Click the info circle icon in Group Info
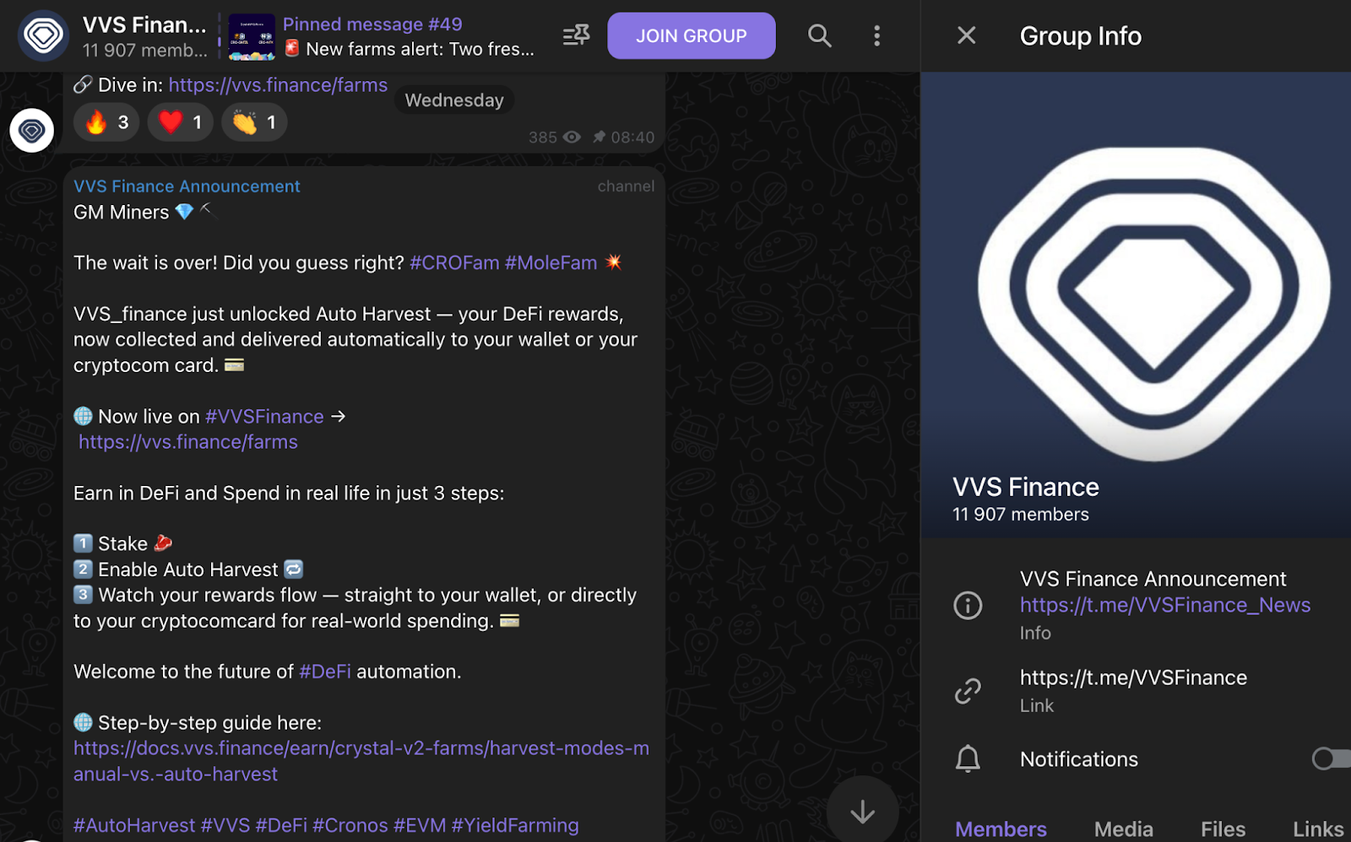 point(968,605)
